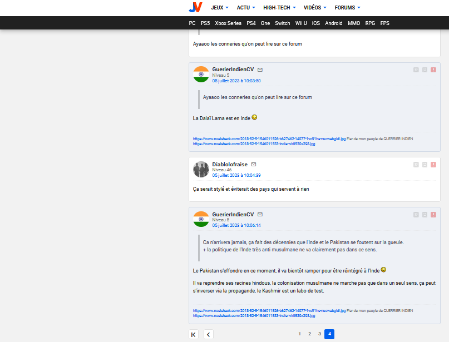The width and height of the screenshot is (449, 342).
Task: Go to page 1
Action: pos(299,334)
